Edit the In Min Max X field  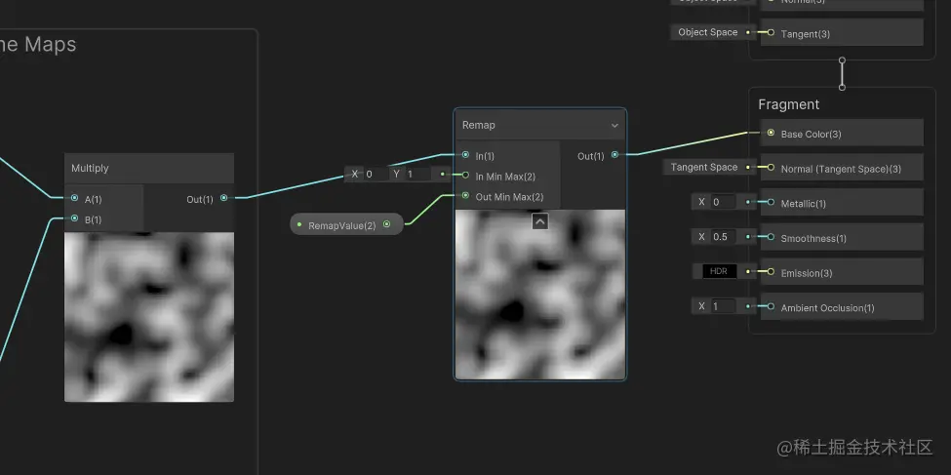point(376,175)
